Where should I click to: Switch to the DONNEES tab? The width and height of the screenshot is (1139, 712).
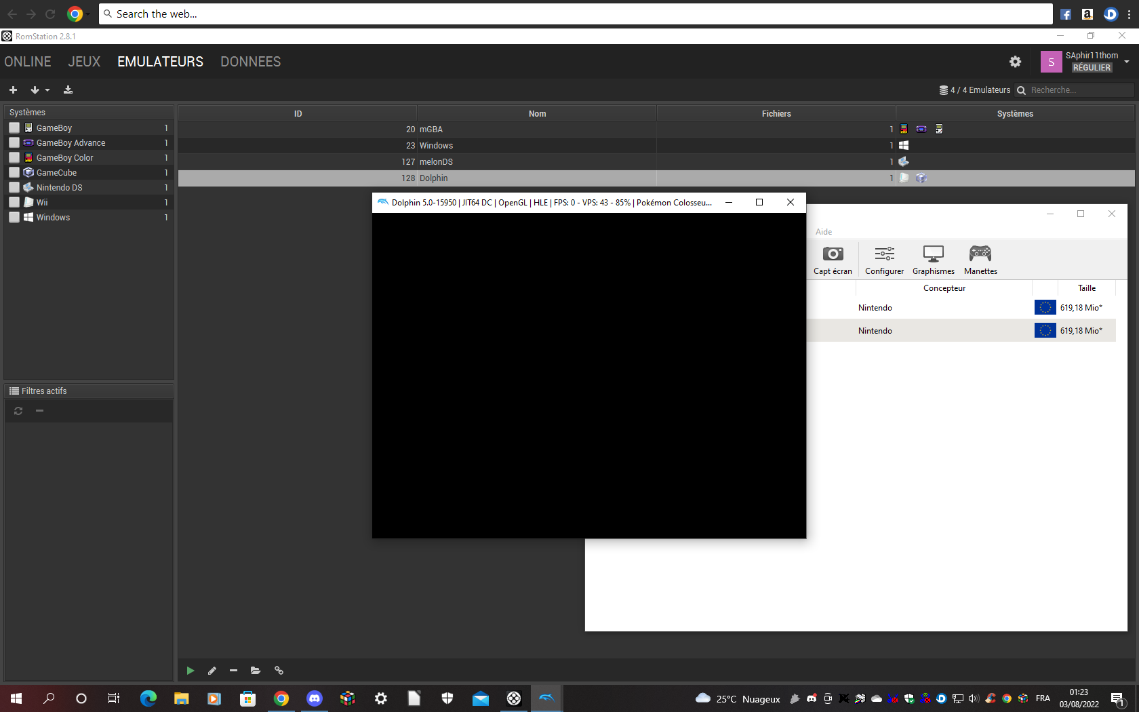[x=250, y=62]
